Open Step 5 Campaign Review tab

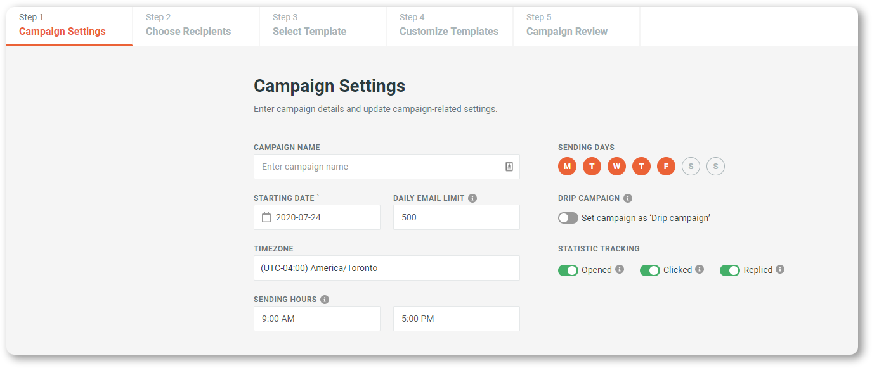(x=576, y=26)
